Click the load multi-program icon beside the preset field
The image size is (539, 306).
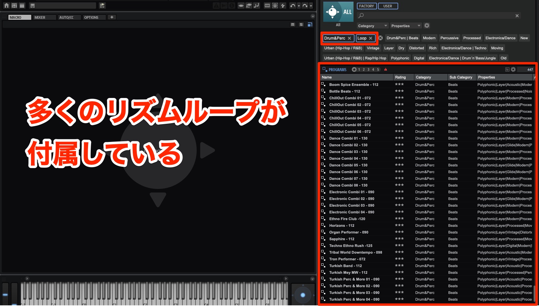102,5
